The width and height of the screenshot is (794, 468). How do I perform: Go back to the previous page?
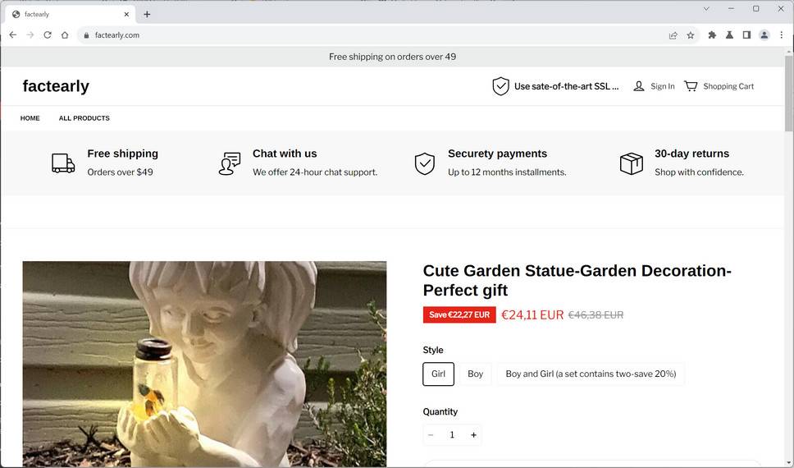pyautogui.click(x=12, y=35)
